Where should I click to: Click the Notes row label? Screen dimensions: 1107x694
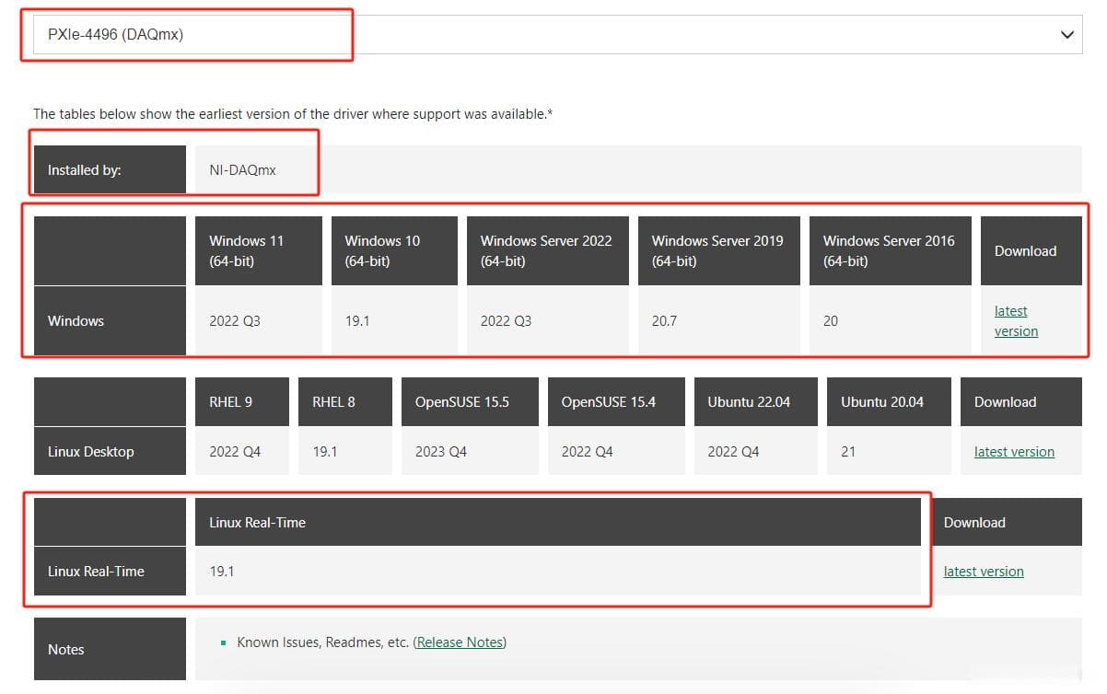(110, 649)
